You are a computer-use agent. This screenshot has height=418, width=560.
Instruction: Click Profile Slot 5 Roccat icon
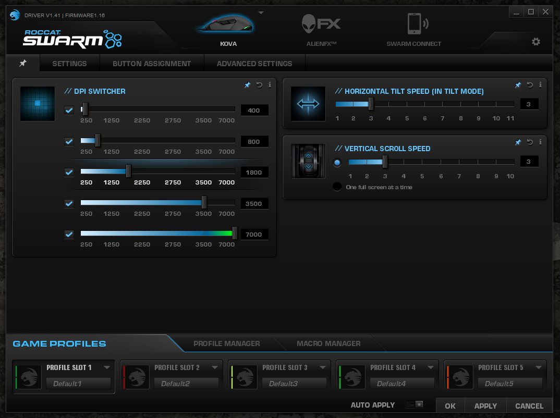[461, 377]
